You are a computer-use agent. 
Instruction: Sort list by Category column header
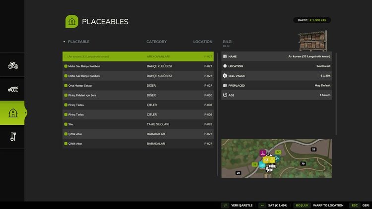click(x=156, y=42)
